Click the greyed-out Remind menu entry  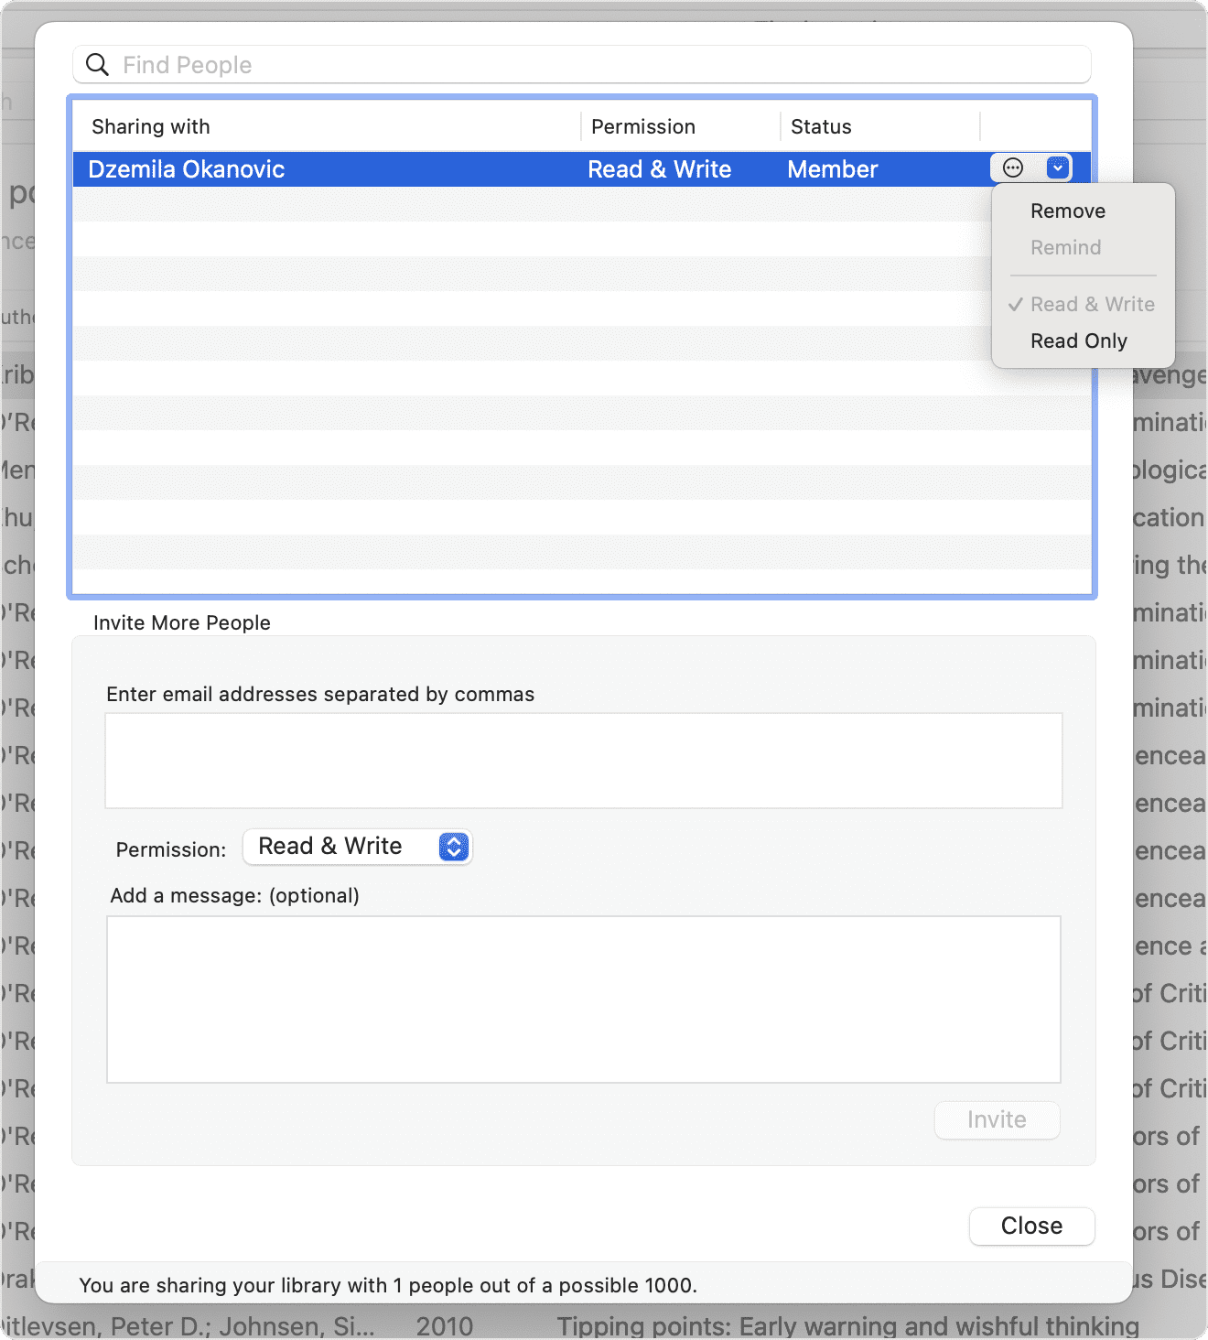pos(1065,247)
